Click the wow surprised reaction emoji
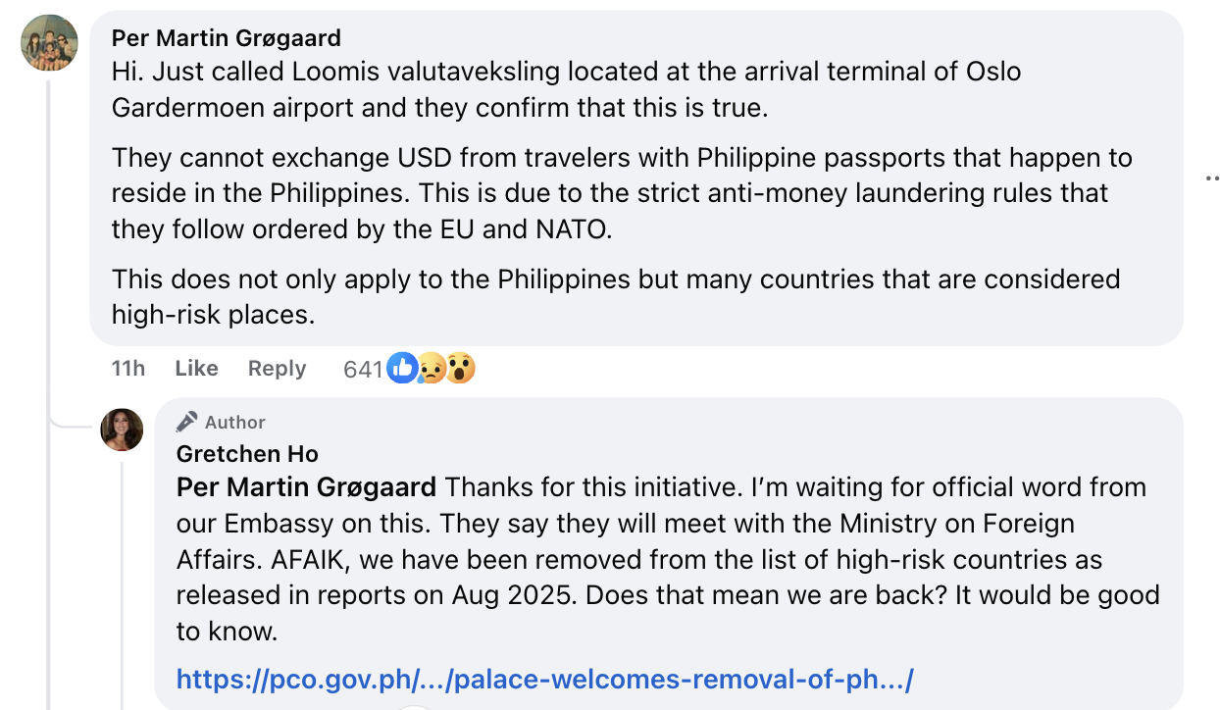The image size is (1220, 710). pos(460,369)
